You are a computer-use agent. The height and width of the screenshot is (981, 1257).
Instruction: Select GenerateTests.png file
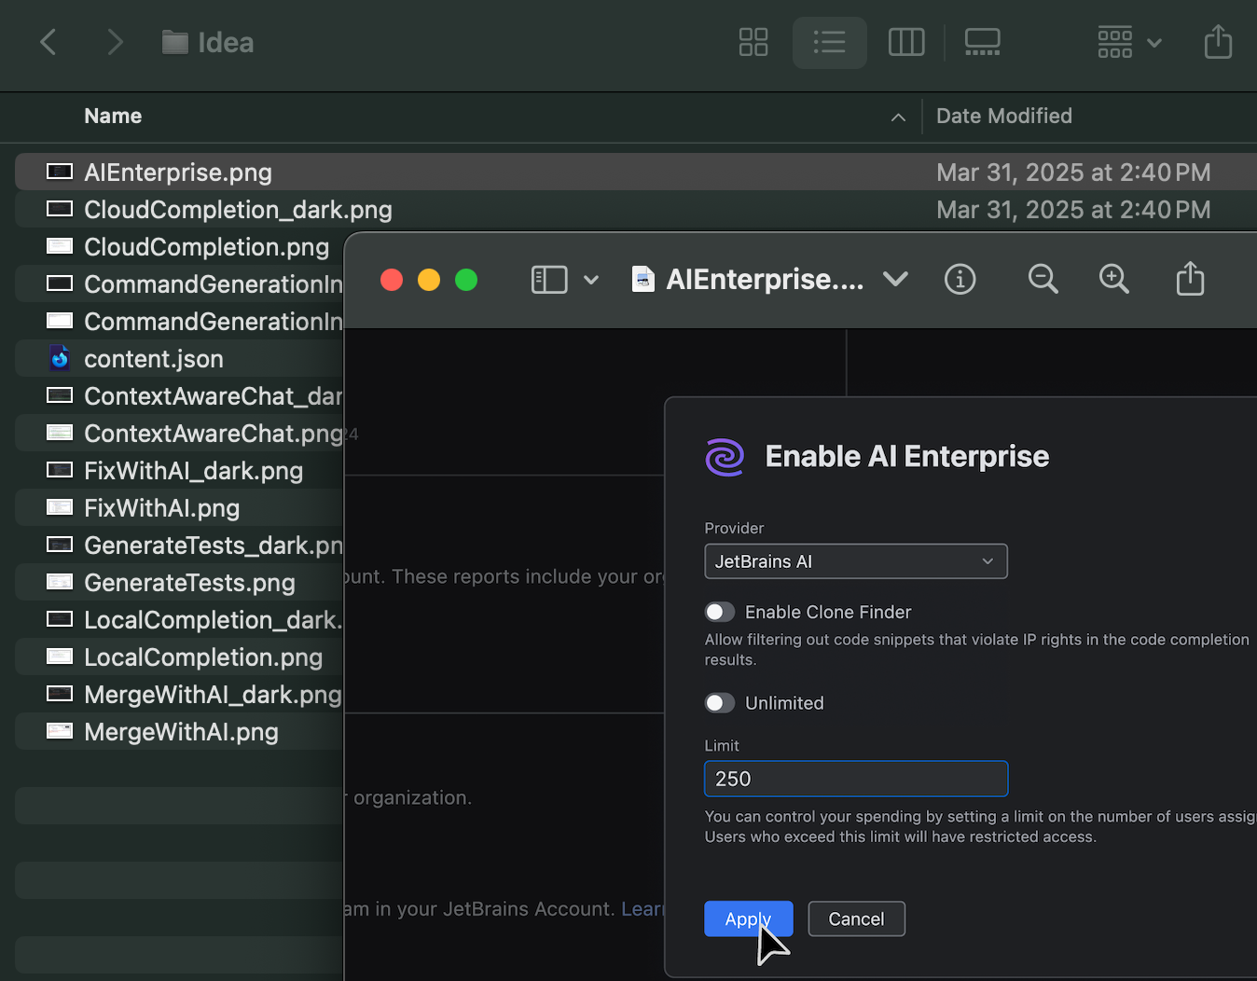(189, 583)
